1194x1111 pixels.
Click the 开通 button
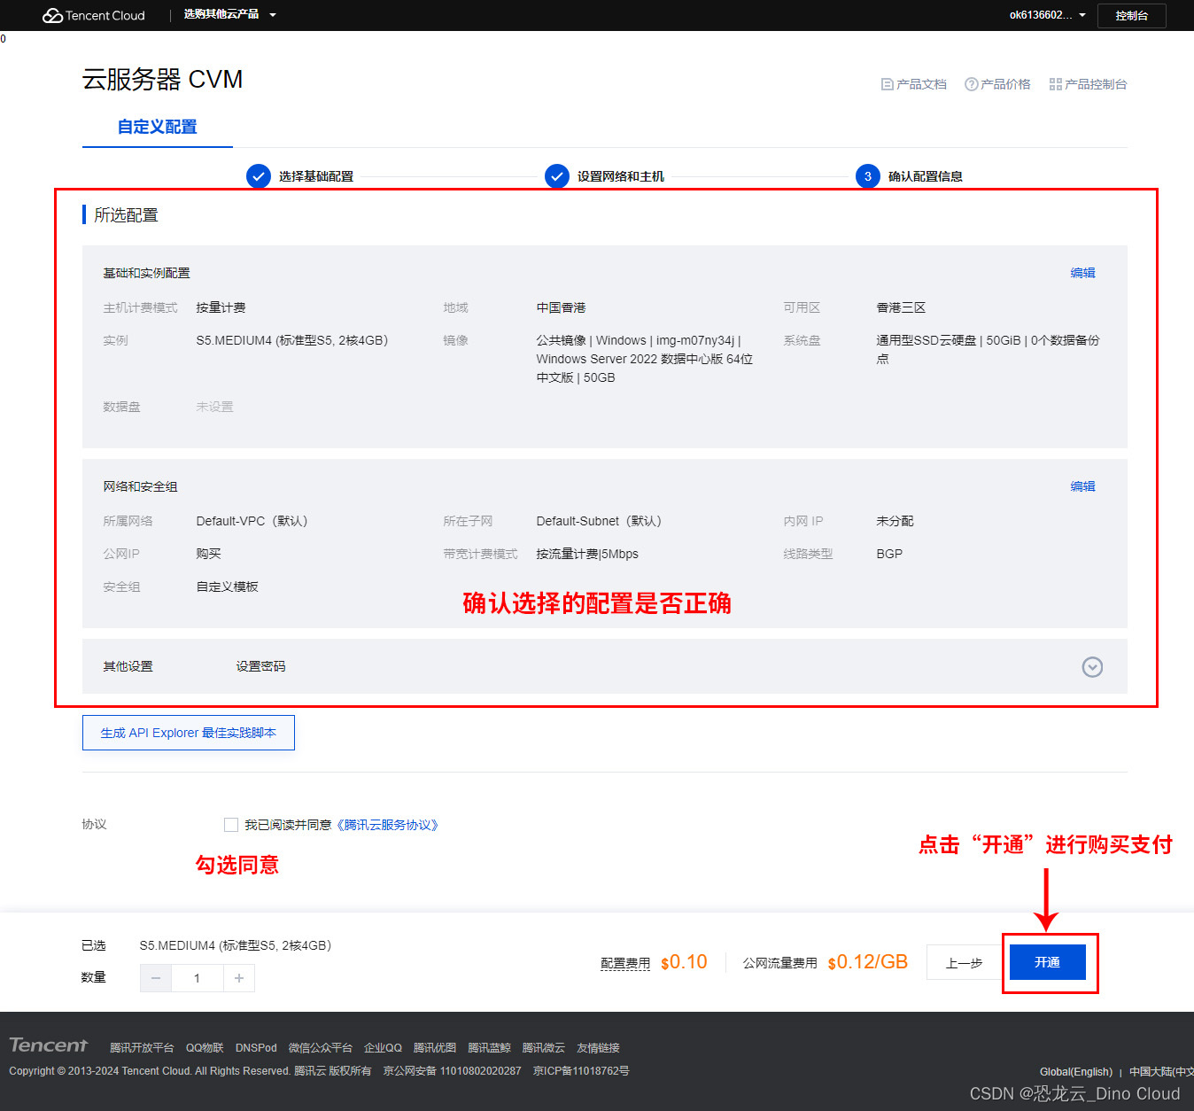point(1048,962)
